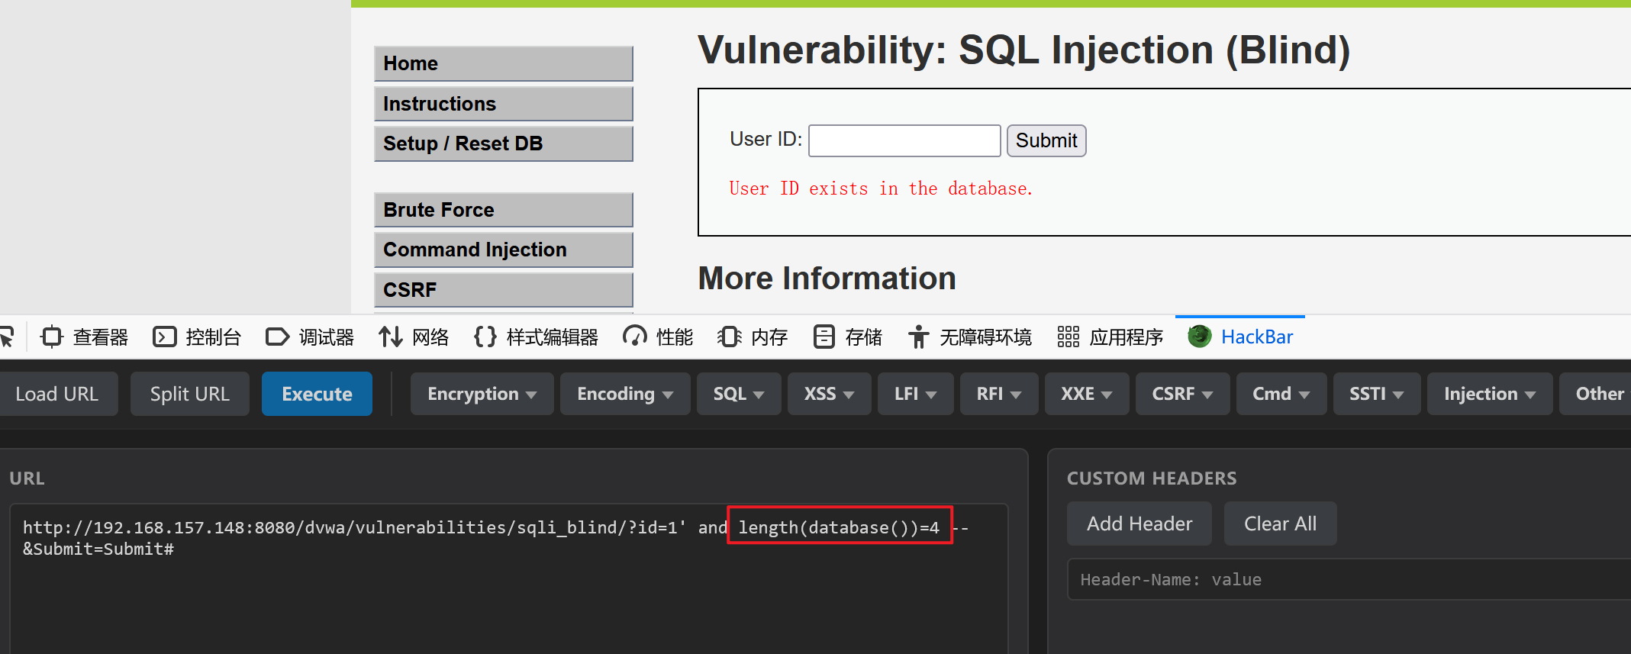Click the 'User ID exists in the database.' message
This screenshot has height=654, width=1631.
(881, 188)
